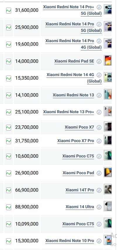Viewport: 117px width, 250px height.
Task: Click the 31,600,000 price value
Action: [x=27, y=10]
